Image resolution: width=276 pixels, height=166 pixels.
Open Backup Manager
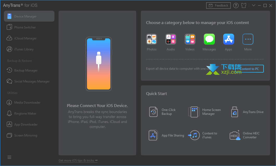29,70
